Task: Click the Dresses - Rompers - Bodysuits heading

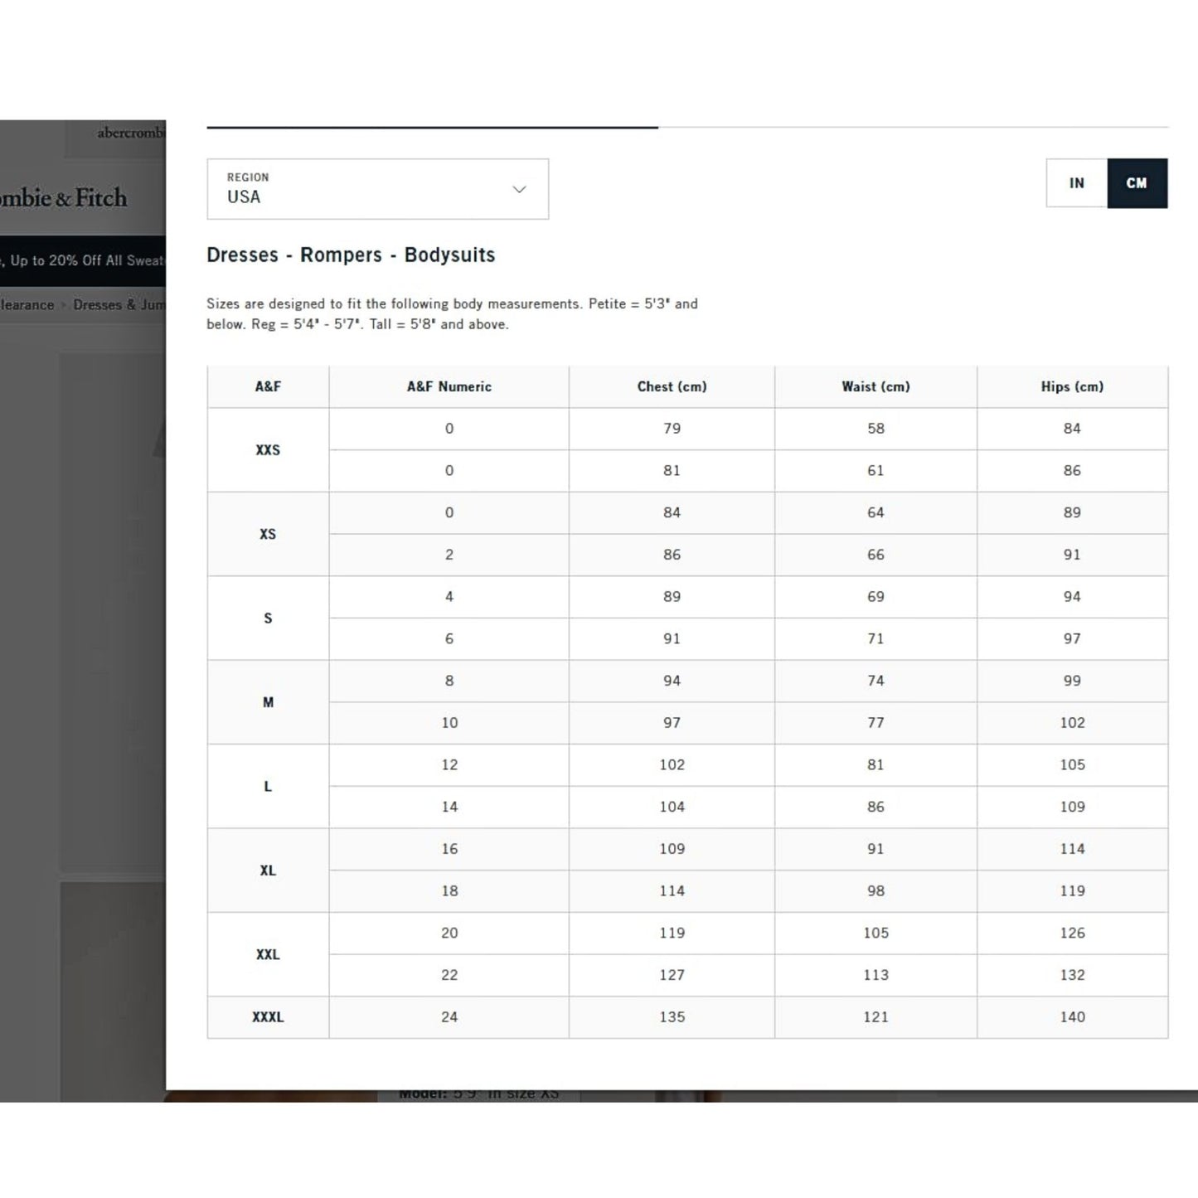Action: tap(351, 255)
